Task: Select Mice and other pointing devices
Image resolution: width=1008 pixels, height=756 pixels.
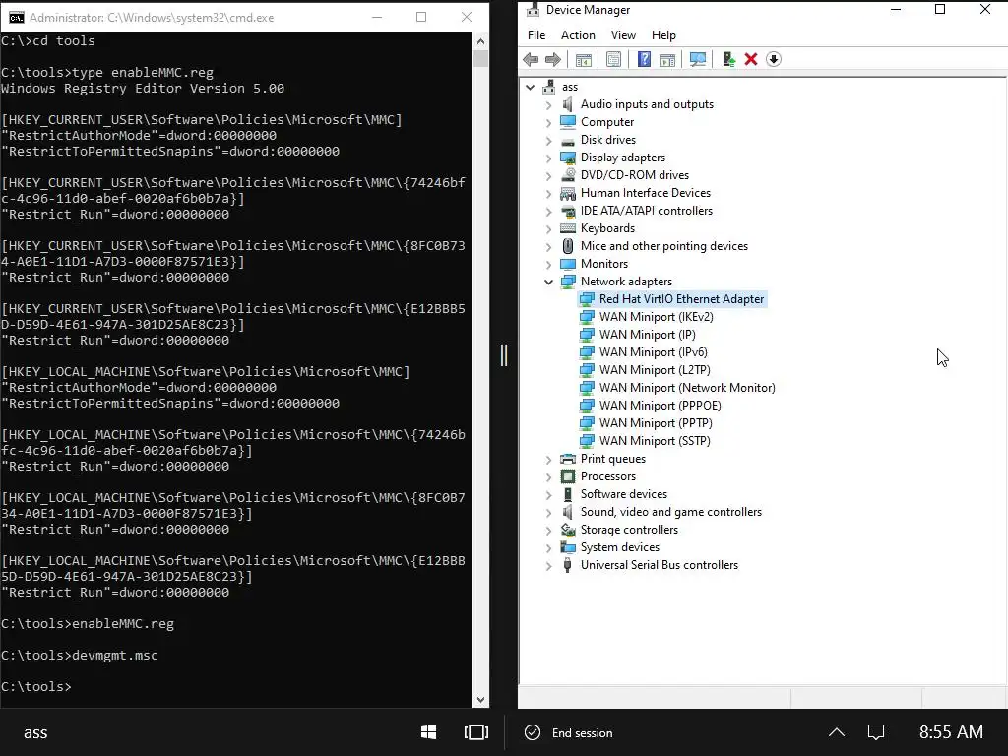Action: point(664,246)
